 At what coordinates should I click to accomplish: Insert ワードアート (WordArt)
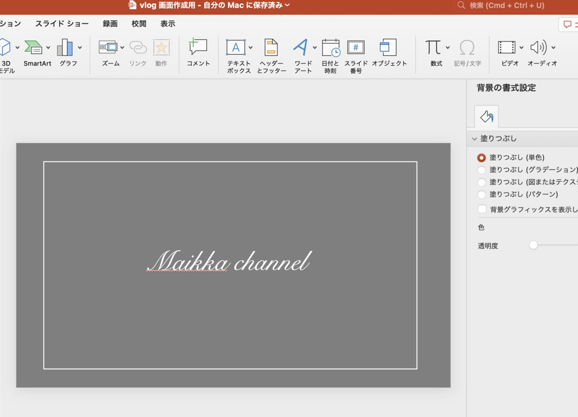pyautogui.click(x=301, y=47)
